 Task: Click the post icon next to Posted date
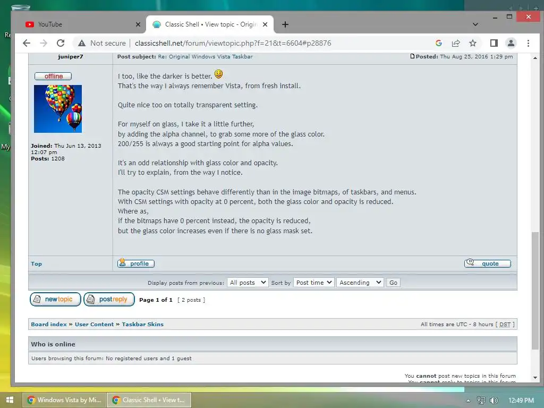[412, 56]
